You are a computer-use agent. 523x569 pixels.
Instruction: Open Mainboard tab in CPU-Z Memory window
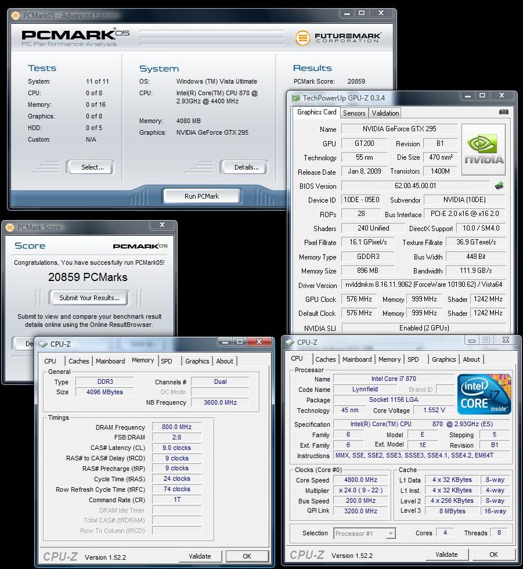110,361
